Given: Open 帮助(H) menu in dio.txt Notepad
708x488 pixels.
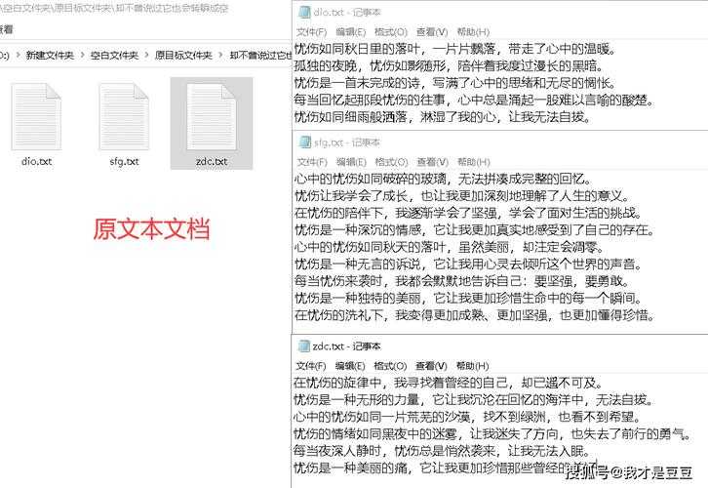Looking at the screenshot, I should (x=473, y=32).
